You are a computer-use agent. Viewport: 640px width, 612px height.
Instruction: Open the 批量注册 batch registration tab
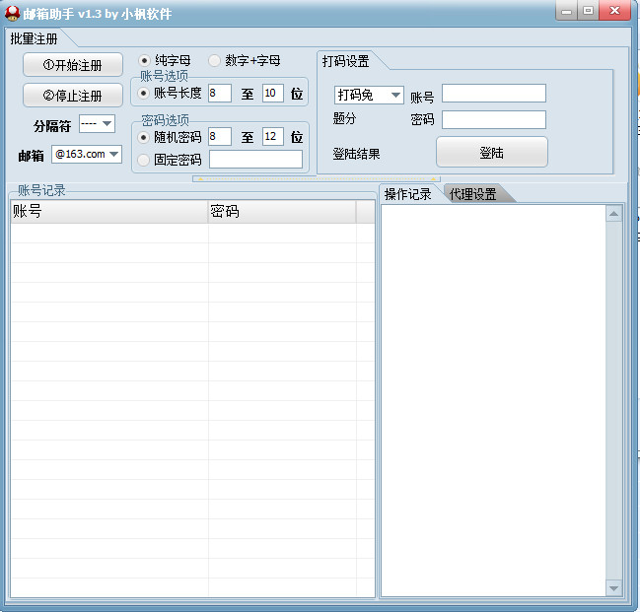35,38
